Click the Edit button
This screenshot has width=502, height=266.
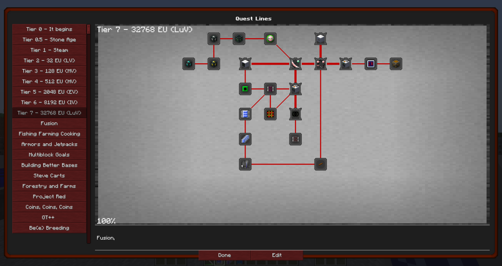(276, 255)
